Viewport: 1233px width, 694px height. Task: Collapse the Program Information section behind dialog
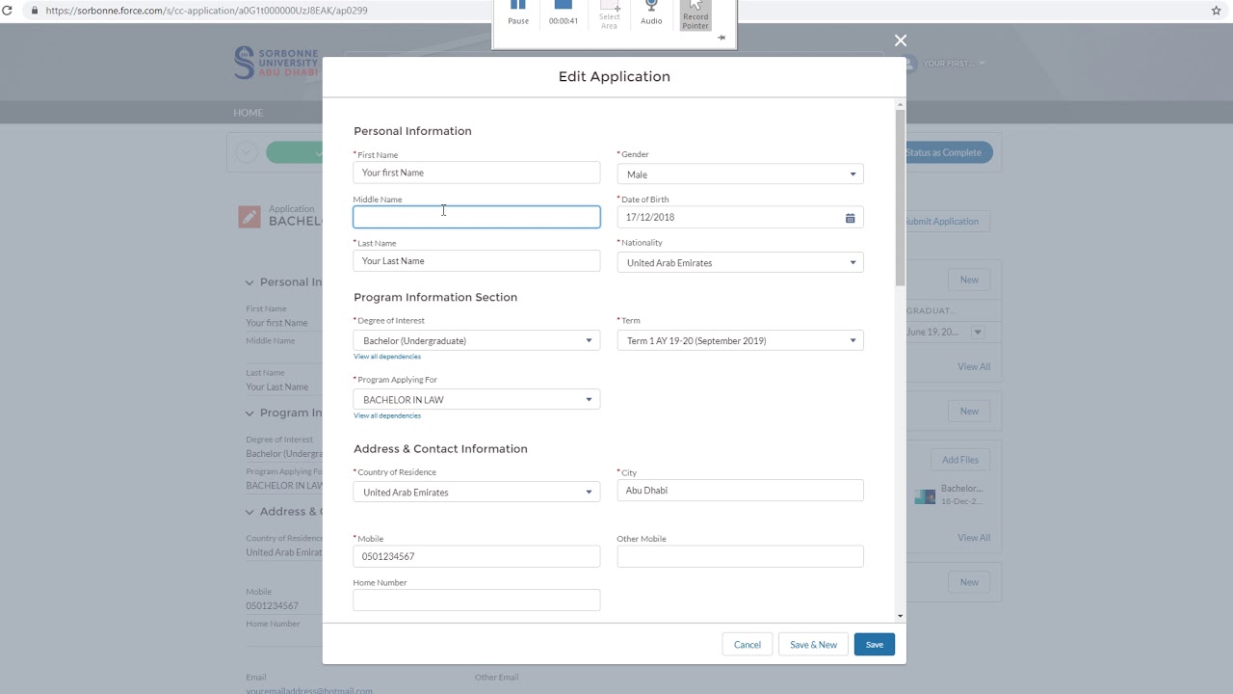tap(249, 413)
